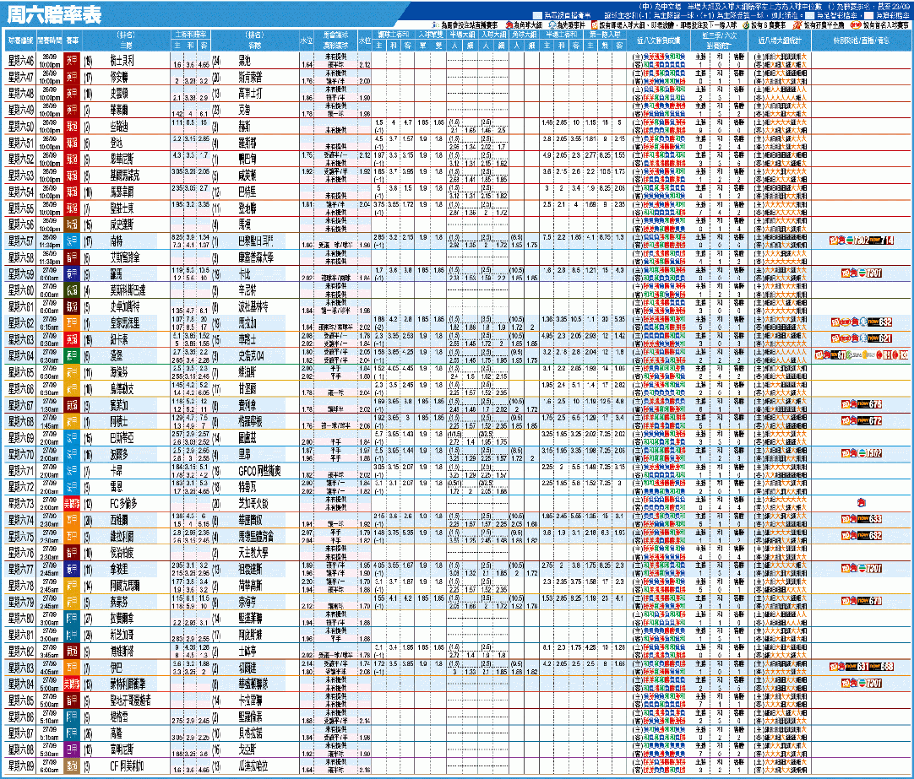This screenshot has height=779, width=914.
Task: Click the brown league badge in row 星期六56
Action: [72, 225]
